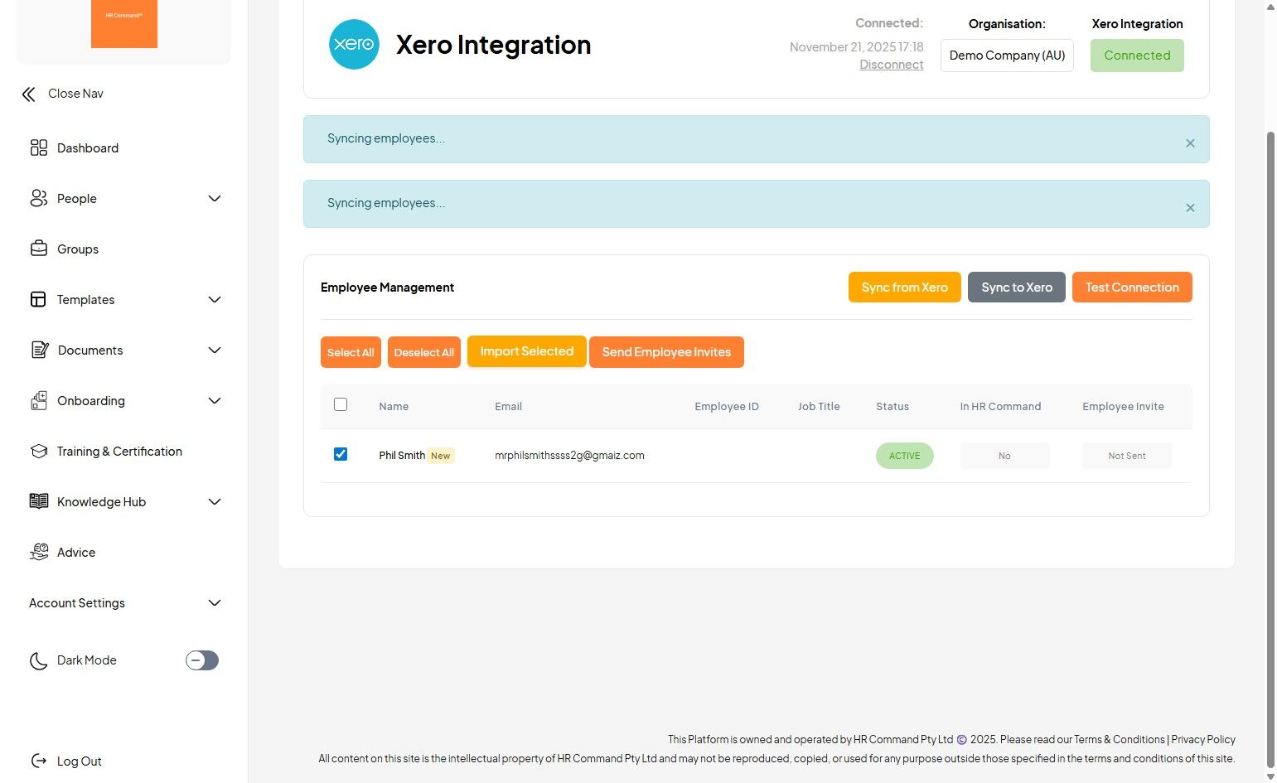Expand the Templates menu chevron

pos(215,299)
